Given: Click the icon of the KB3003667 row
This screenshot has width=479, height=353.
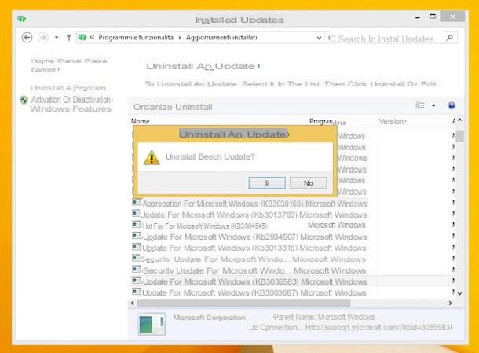Looking at the screenshot, I should point(137,291).
